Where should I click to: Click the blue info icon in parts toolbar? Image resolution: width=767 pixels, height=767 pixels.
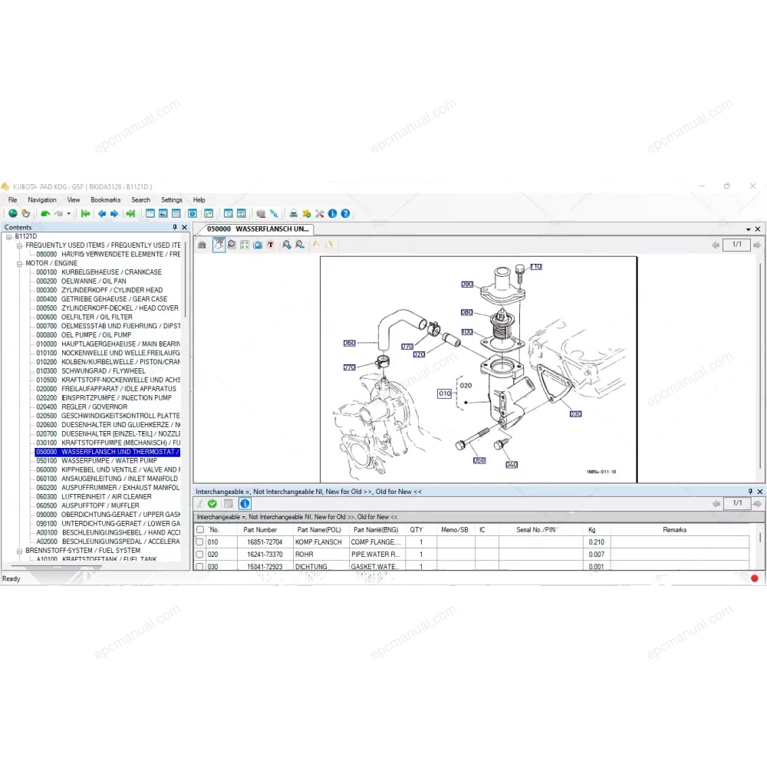pos(245,503)
